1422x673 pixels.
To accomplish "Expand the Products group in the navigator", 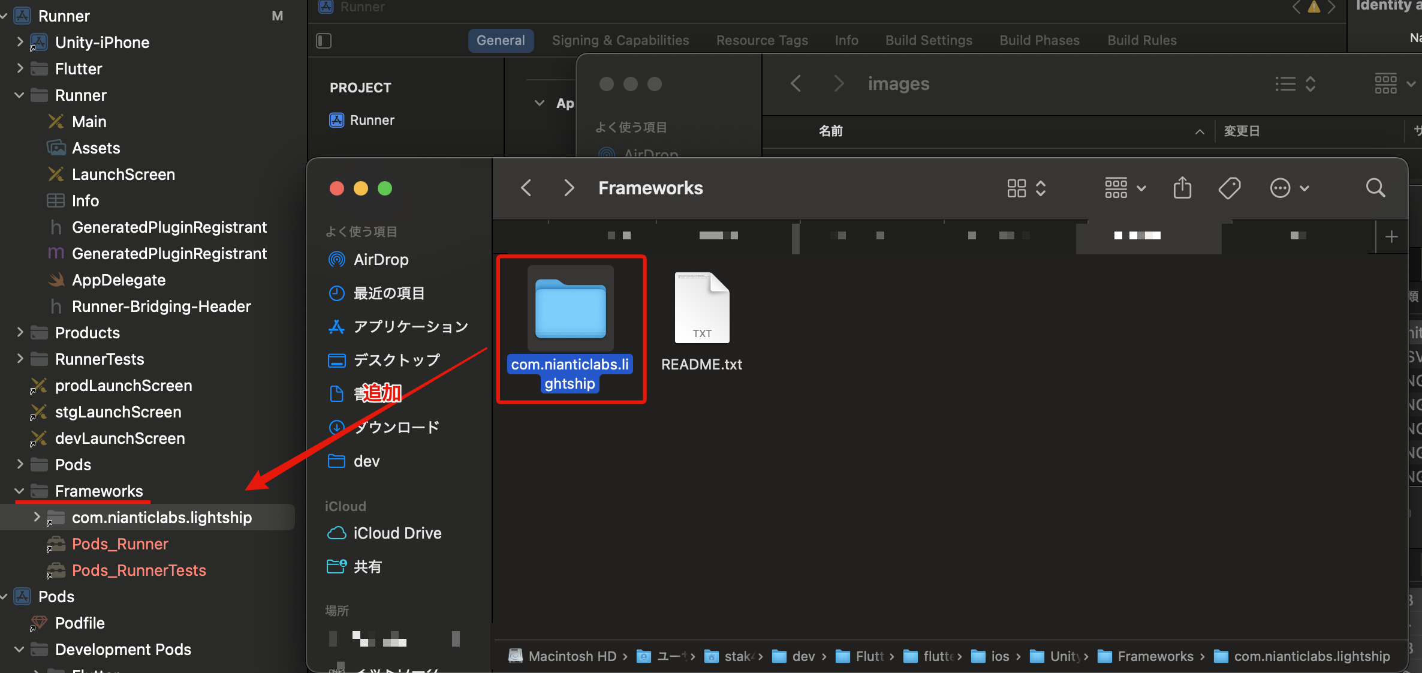I will point(19,332).
